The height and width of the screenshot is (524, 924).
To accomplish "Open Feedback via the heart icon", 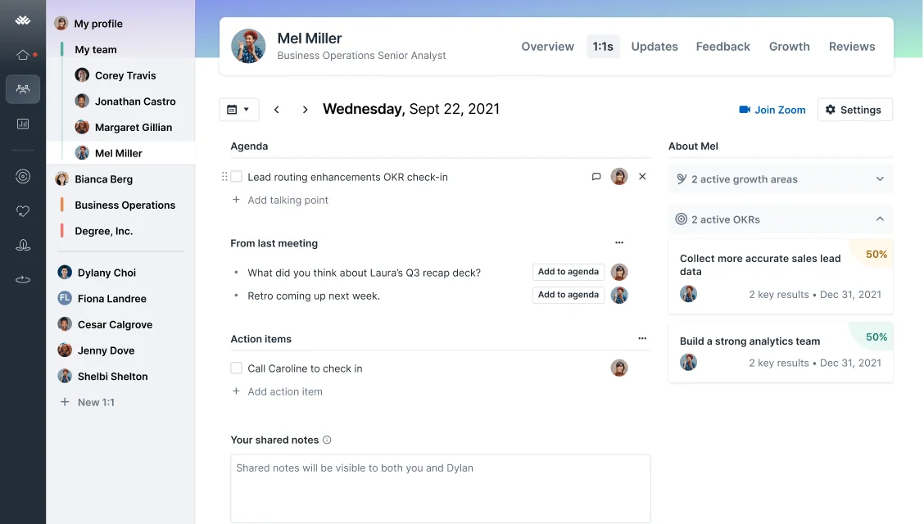I will tap(23, 210).
